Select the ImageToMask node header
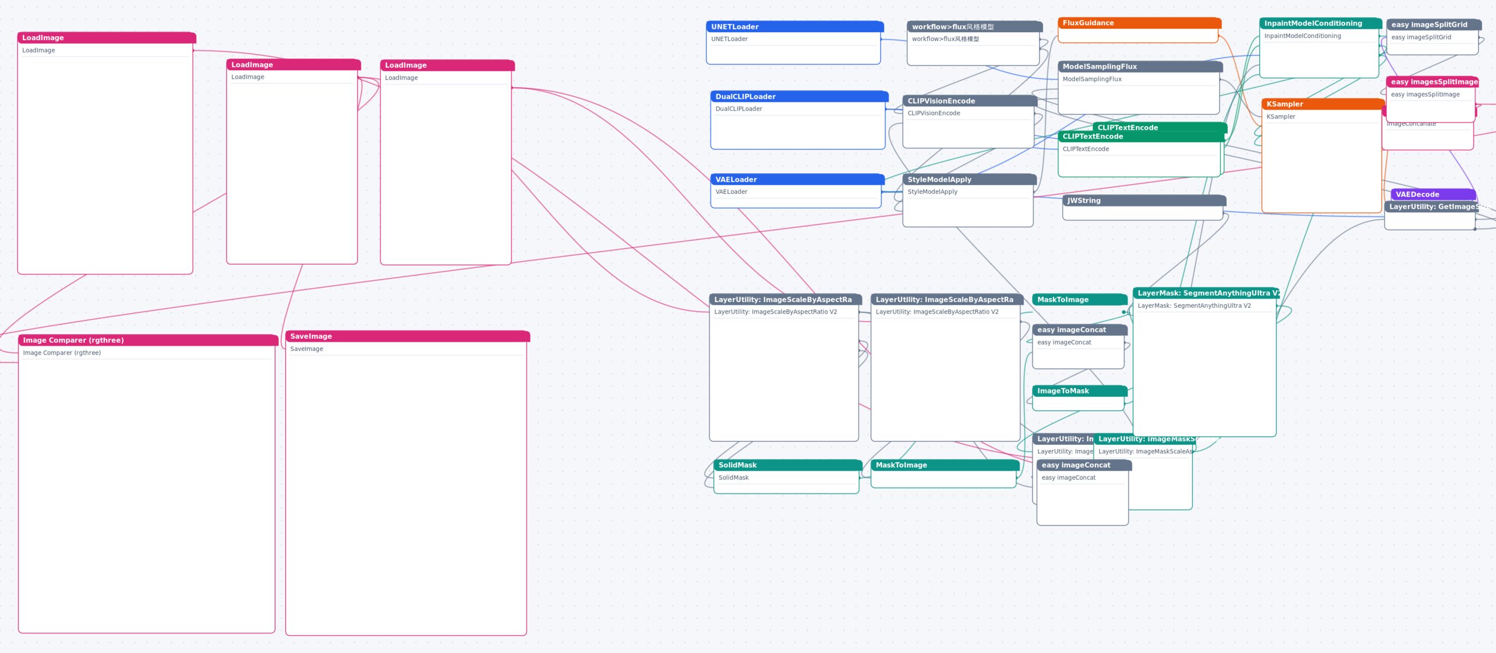Image resolution: width=1496 pixels, height=653 pixels. (1079, 391)
